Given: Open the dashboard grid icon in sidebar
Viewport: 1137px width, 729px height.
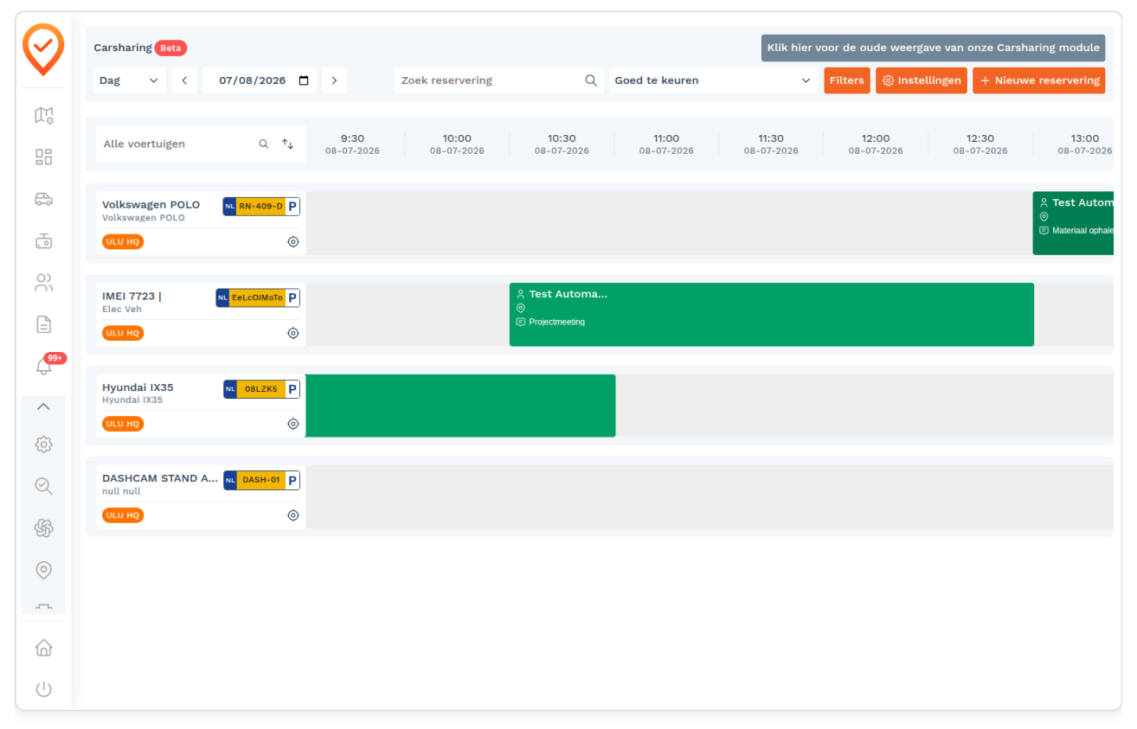Looking at the screenshot, I should pos(43,157).
